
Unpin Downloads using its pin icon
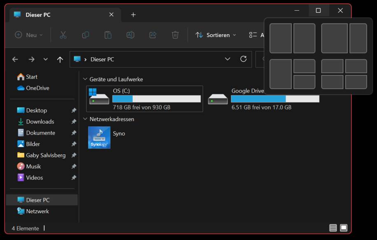click(x=74, y=121)
